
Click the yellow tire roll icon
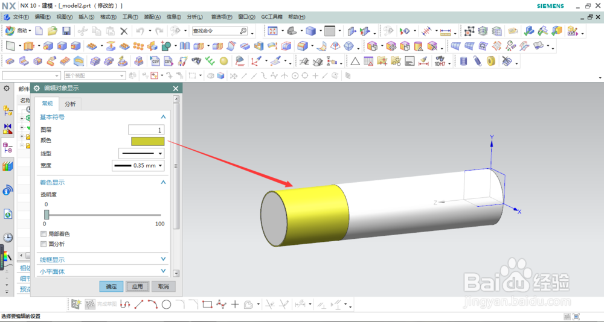[490, 61]
